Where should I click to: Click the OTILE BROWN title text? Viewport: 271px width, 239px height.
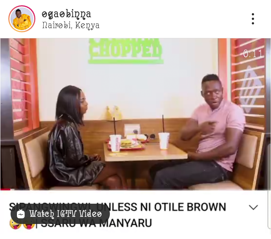190,207
